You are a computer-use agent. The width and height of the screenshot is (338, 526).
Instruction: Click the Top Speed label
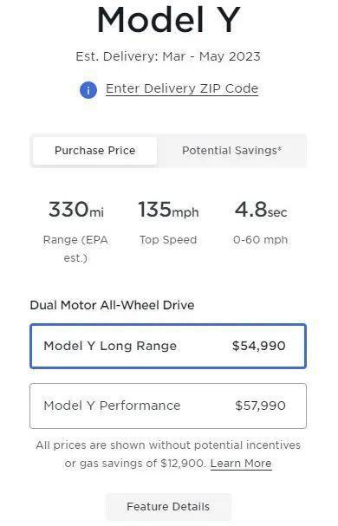coord(168,240)
